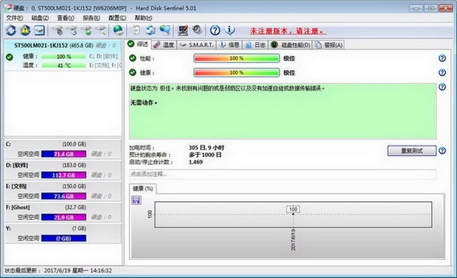
Task: Switch to the 日志 tab
Action: 255,45
